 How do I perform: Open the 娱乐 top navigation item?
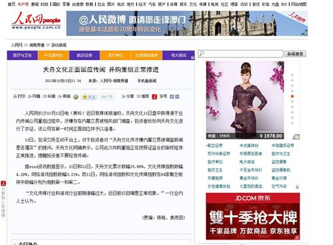tap(183, 4)
